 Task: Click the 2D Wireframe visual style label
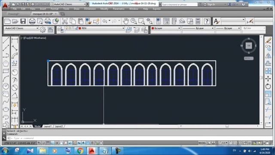[38, 38]
